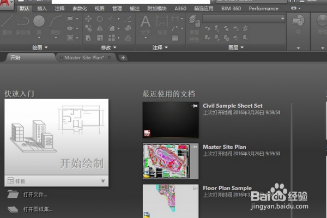This screenshot has height=218, width=327.
Task: Expand the 图层 (Layers) panel
Action: 236,47
